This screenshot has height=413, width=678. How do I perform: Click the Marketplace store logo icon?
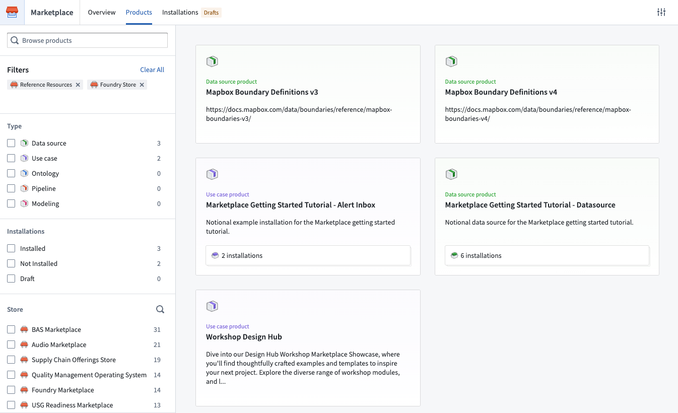click(12, 12)
